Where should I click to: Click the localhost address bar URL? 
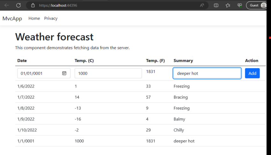click(x=58, y=5)
